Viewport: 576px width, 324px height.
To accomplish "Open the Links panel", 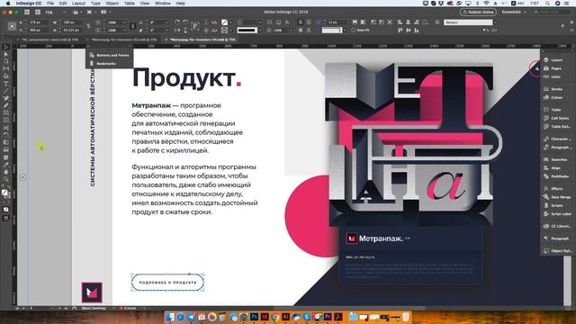I will coord(552,76).
